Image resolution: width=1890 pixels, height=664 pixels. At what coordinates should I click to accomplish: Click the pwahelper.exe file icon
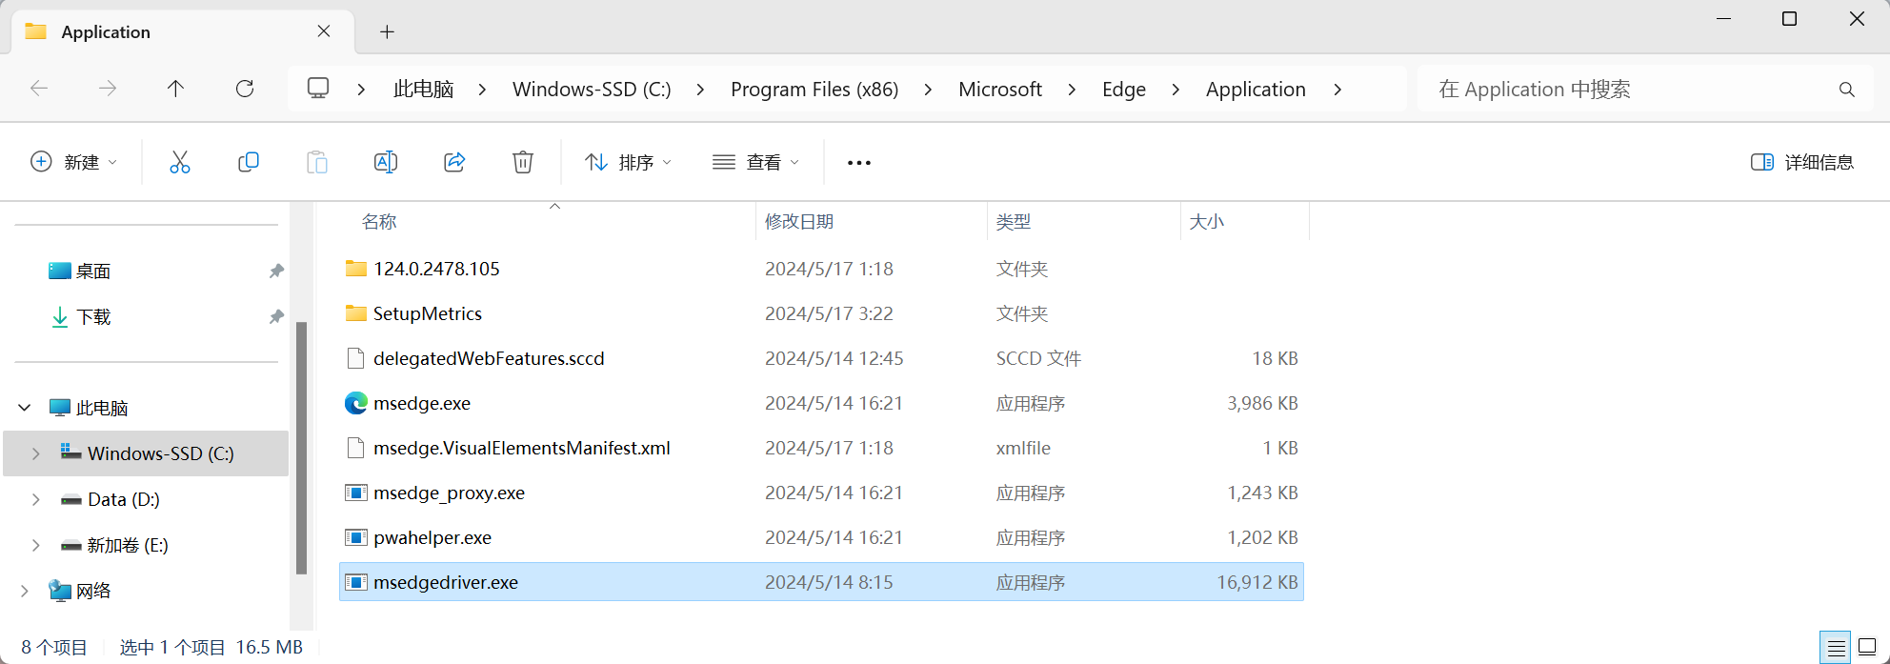tap(355, 537)
